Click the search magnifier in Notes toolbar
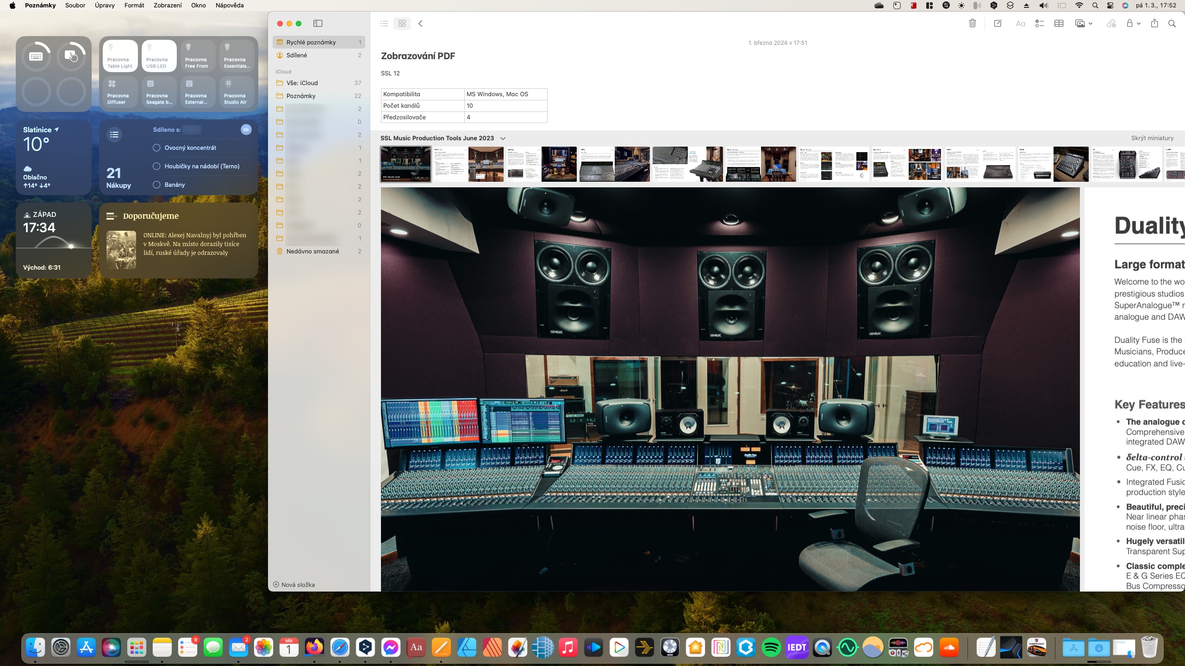Image resolution: width=1185 pixels, height=666 pixels. tap(1172, 24)
